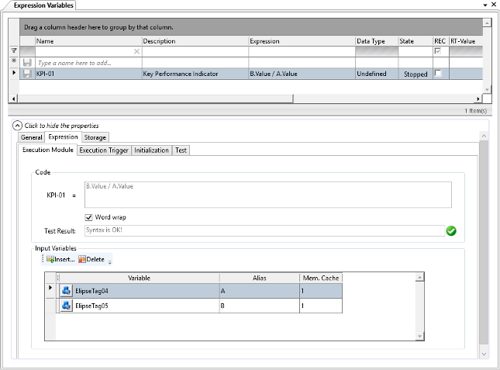Viewport: 500px width, 370px height.
Task: Click alias cell B
Action: pos(259,306)
